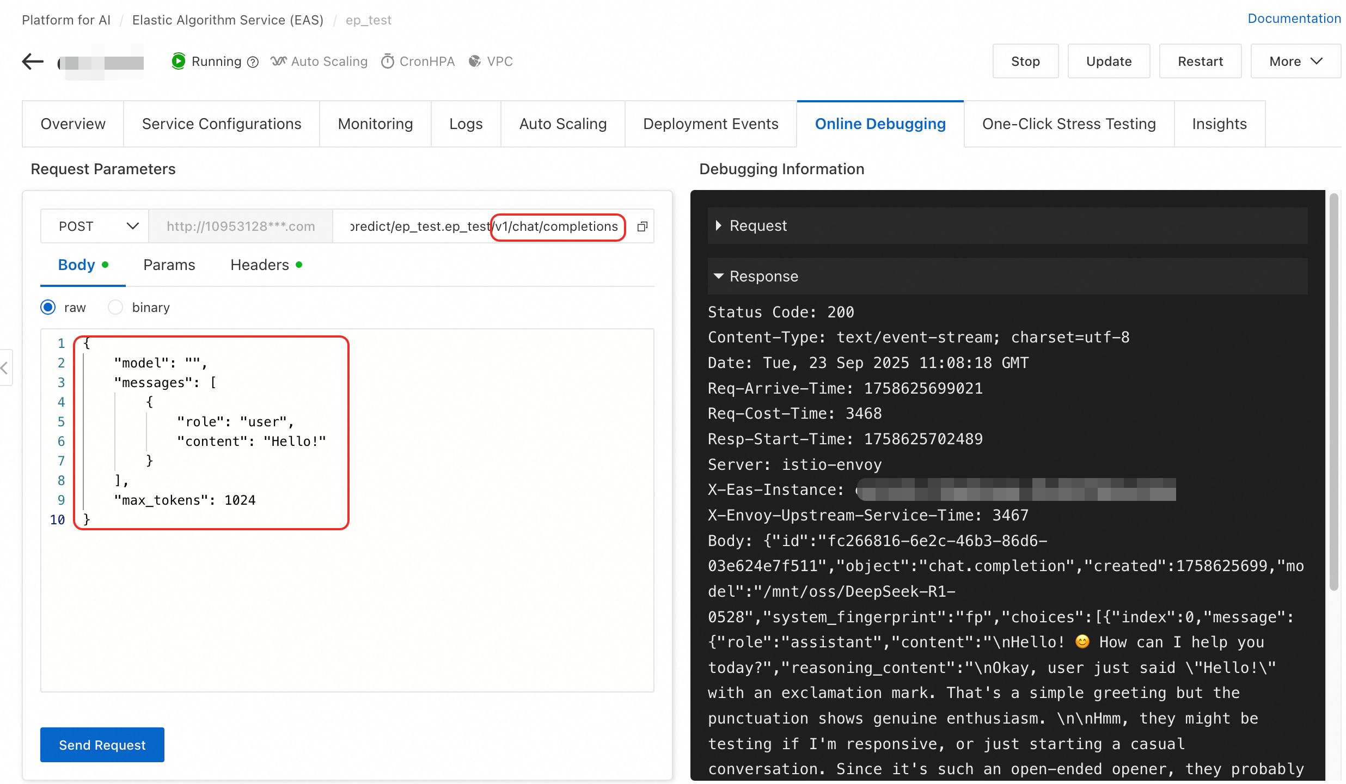Click the back arrow icon
1346x784 pixels.
point(33,62)
